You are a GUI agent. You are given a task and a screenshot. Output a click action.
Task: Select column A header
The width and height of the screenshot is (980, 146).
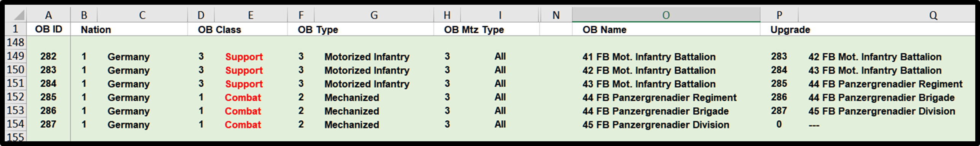click(x=48, y=15)
